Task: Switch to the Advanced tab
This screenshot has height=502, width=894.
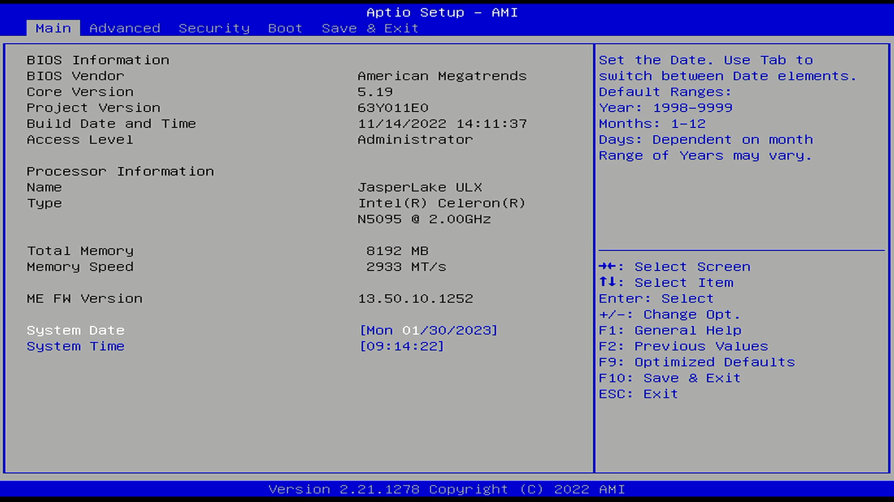Action: (125, 28)
